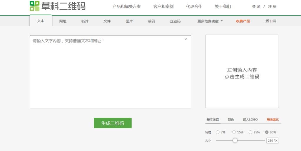Open the 关于我们 link
Image resolution: width=301 pixels, height=151 pixels.
click(223, 6)
